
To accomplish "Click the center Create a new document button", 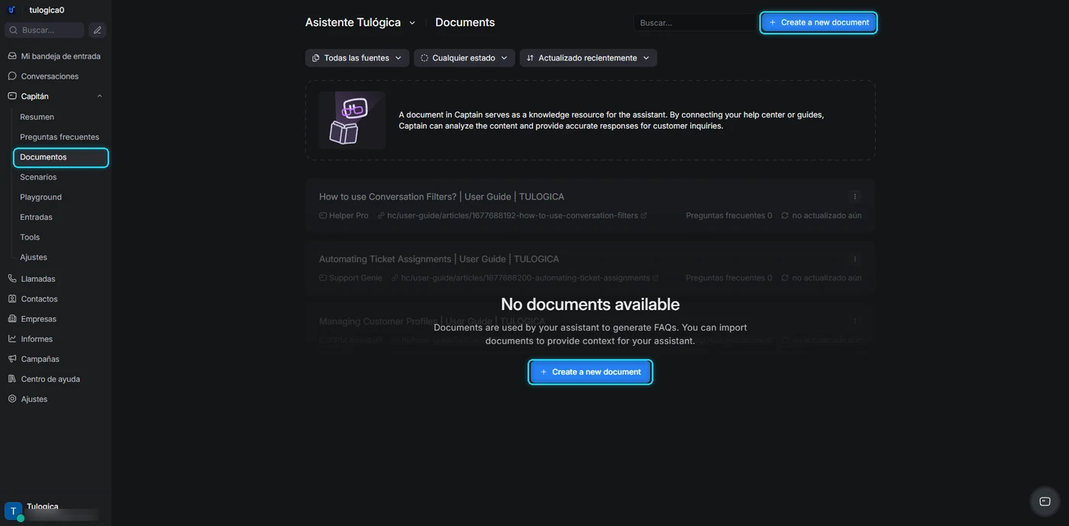I will click(590, 372).
